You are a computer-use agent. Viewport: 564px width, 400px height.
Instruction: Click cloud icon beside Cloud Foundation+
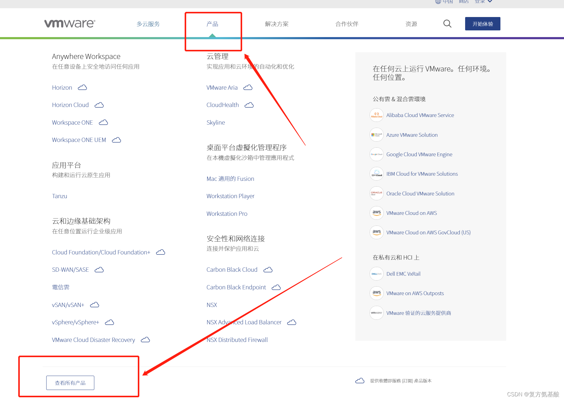(x=161, y=252)
